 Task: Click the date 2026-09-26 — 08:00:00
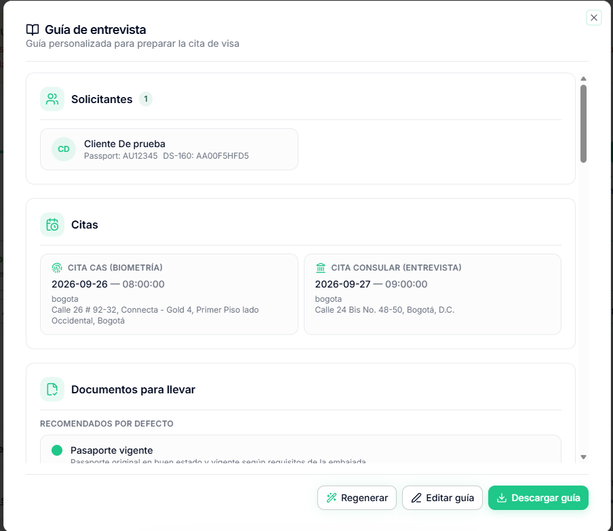click(x=108, y=284)
